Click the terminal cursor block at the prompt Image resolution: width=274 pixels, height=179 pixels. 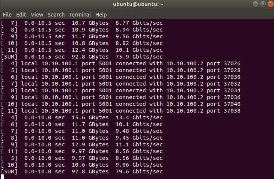(2, 177)
